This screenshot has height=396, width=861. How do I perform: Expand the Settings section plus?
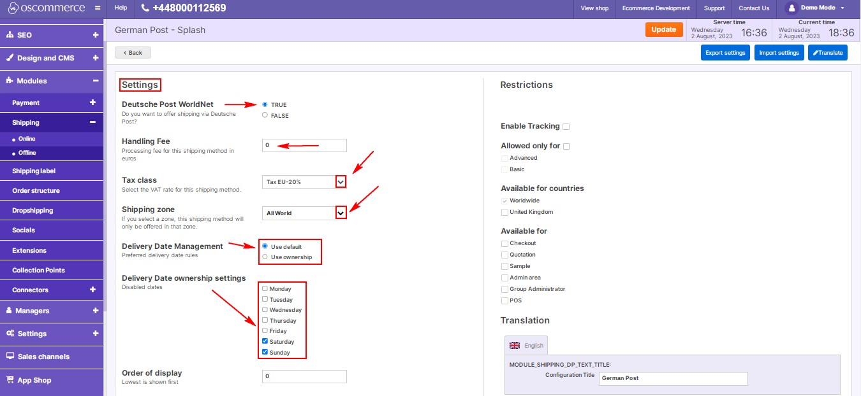pyautogui.click(x=95, y=334)
